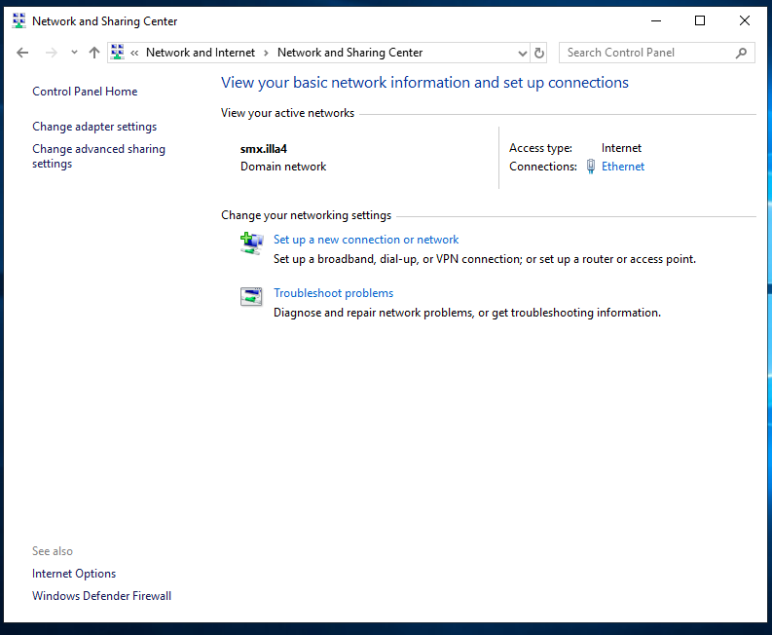Open Change adapter settings
The width and height of the screenshot is (772, 635).
[94, 127]
